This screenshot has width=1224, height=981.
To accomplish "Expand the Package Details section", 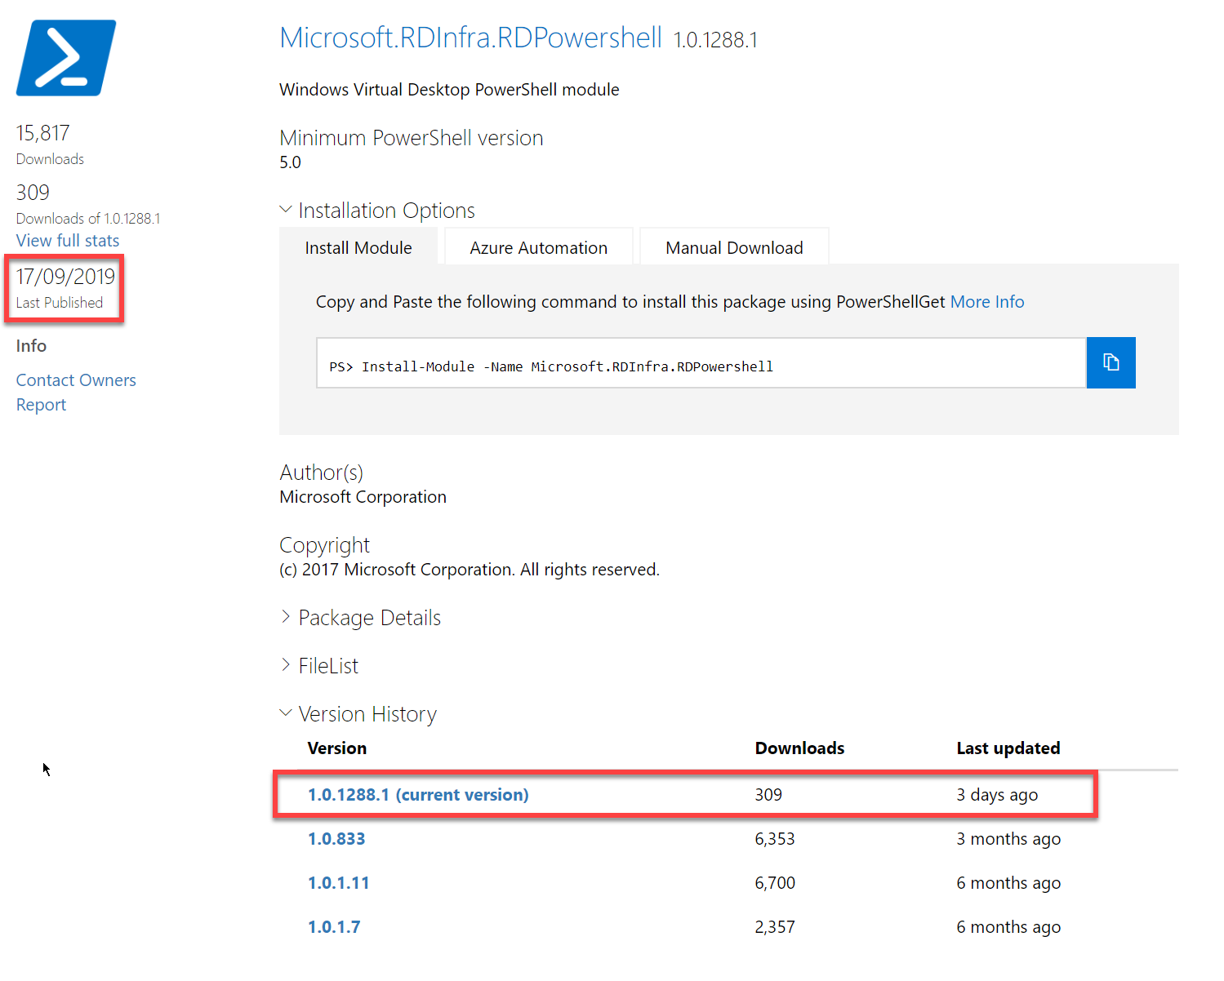I will (360, 618).
